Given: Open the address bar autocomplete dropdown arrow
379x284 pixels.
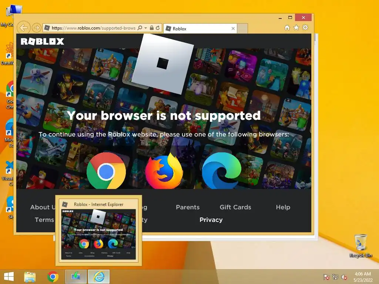Looking at the screenshot, I should point(145,28).
